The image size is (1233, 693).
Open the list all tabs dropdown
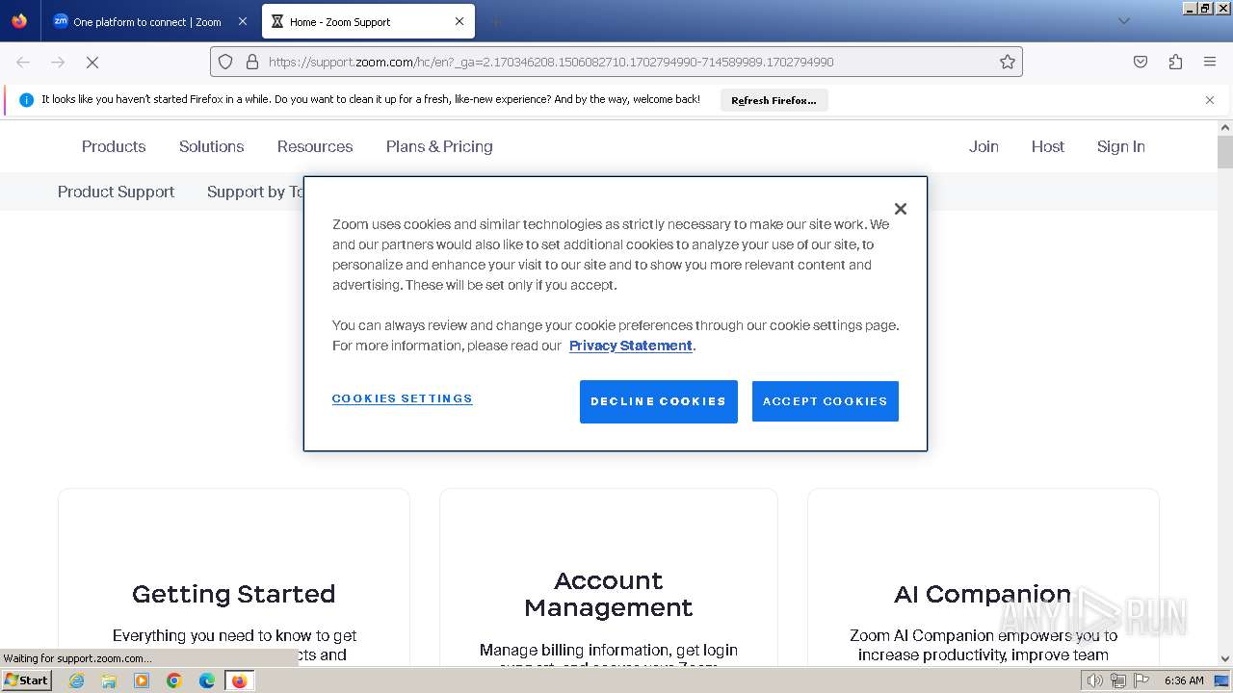pos(1123,21)
